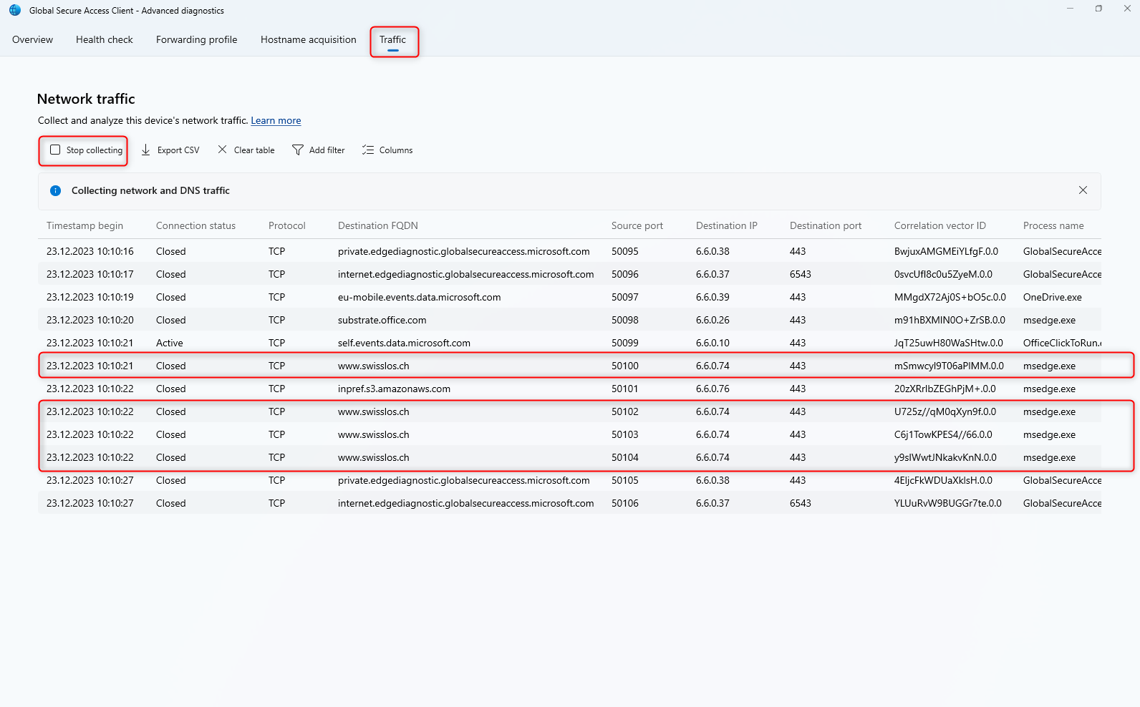Open the Health check tab
1140x707 pixels.
pyautogui.click(x=105, y=40)
